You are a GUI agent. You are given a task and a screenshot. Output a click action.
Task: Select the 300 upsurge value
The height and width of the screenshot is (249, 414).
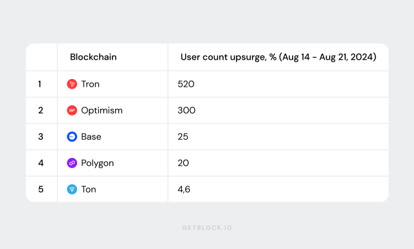[x=186, y=110]
